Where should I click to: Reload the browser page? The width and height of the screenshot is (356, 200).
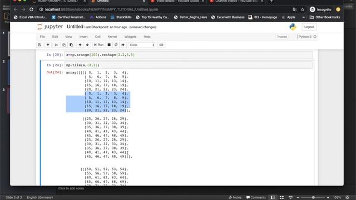pyautogui.click(x=31, y=9)
